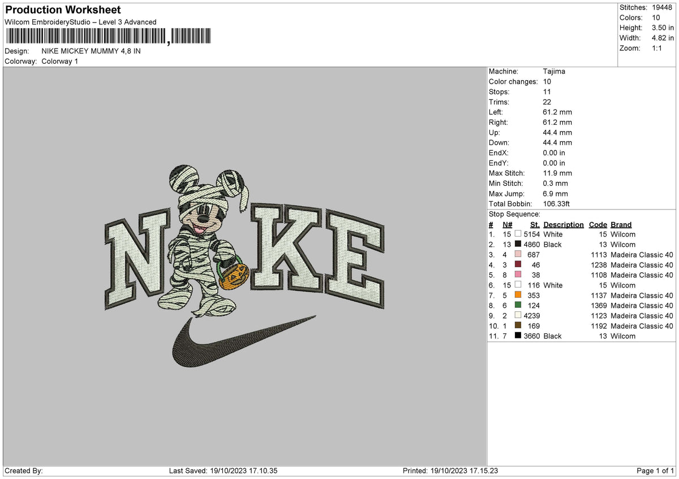Click stitch count 687 in stop 3
This screenshot has width=679, height=479.
click(x=534, y=254)
